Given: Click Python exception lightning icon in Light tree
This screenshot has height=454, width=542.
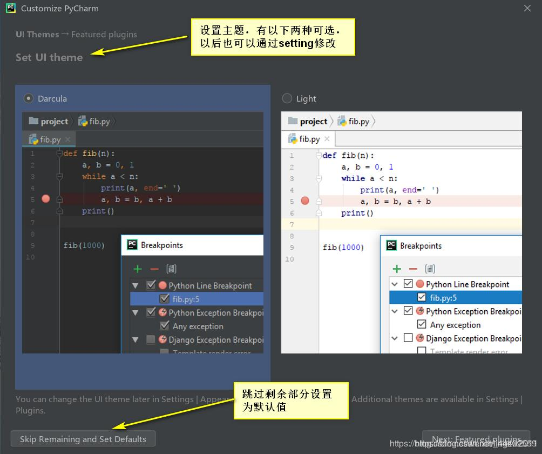Looking at the screenshot, I should (420, 311).
